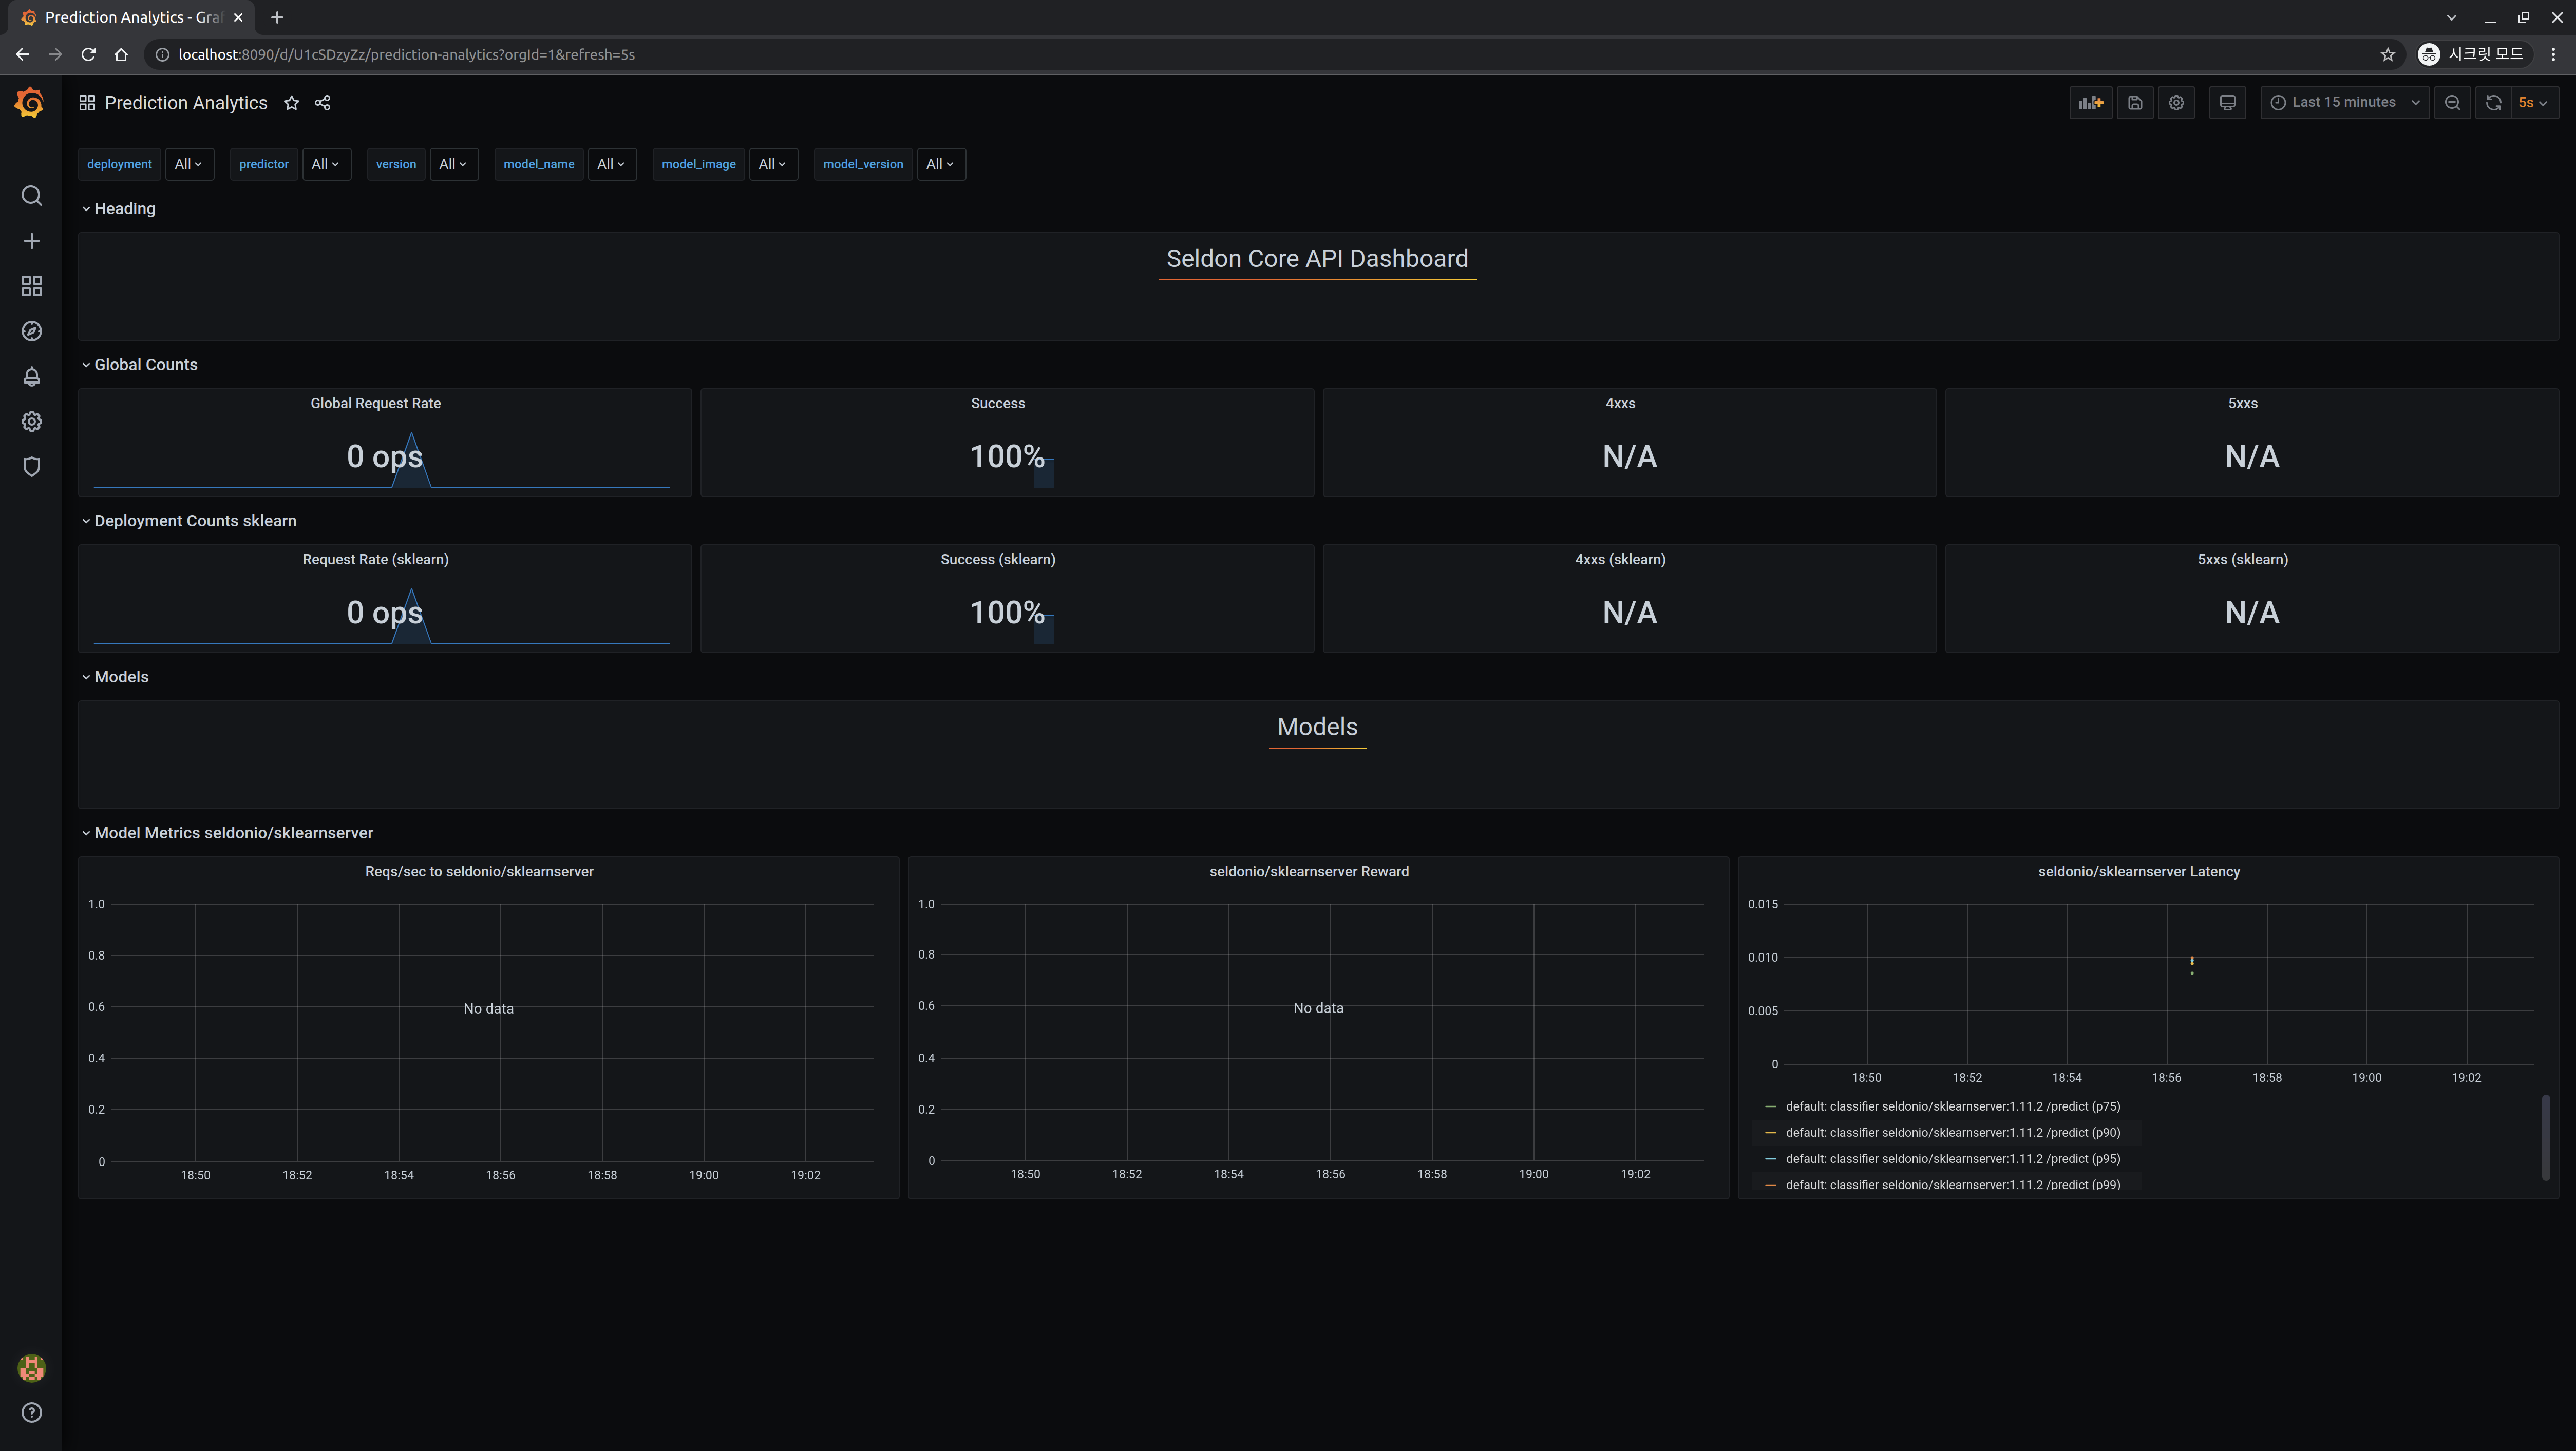
Task: Open dashboard settings gear
Action: (2176, 103)
